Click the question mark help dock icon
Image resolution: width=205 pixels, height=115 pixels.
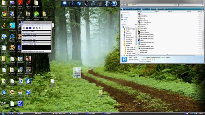pyautogui.click(x=114, y=4)
